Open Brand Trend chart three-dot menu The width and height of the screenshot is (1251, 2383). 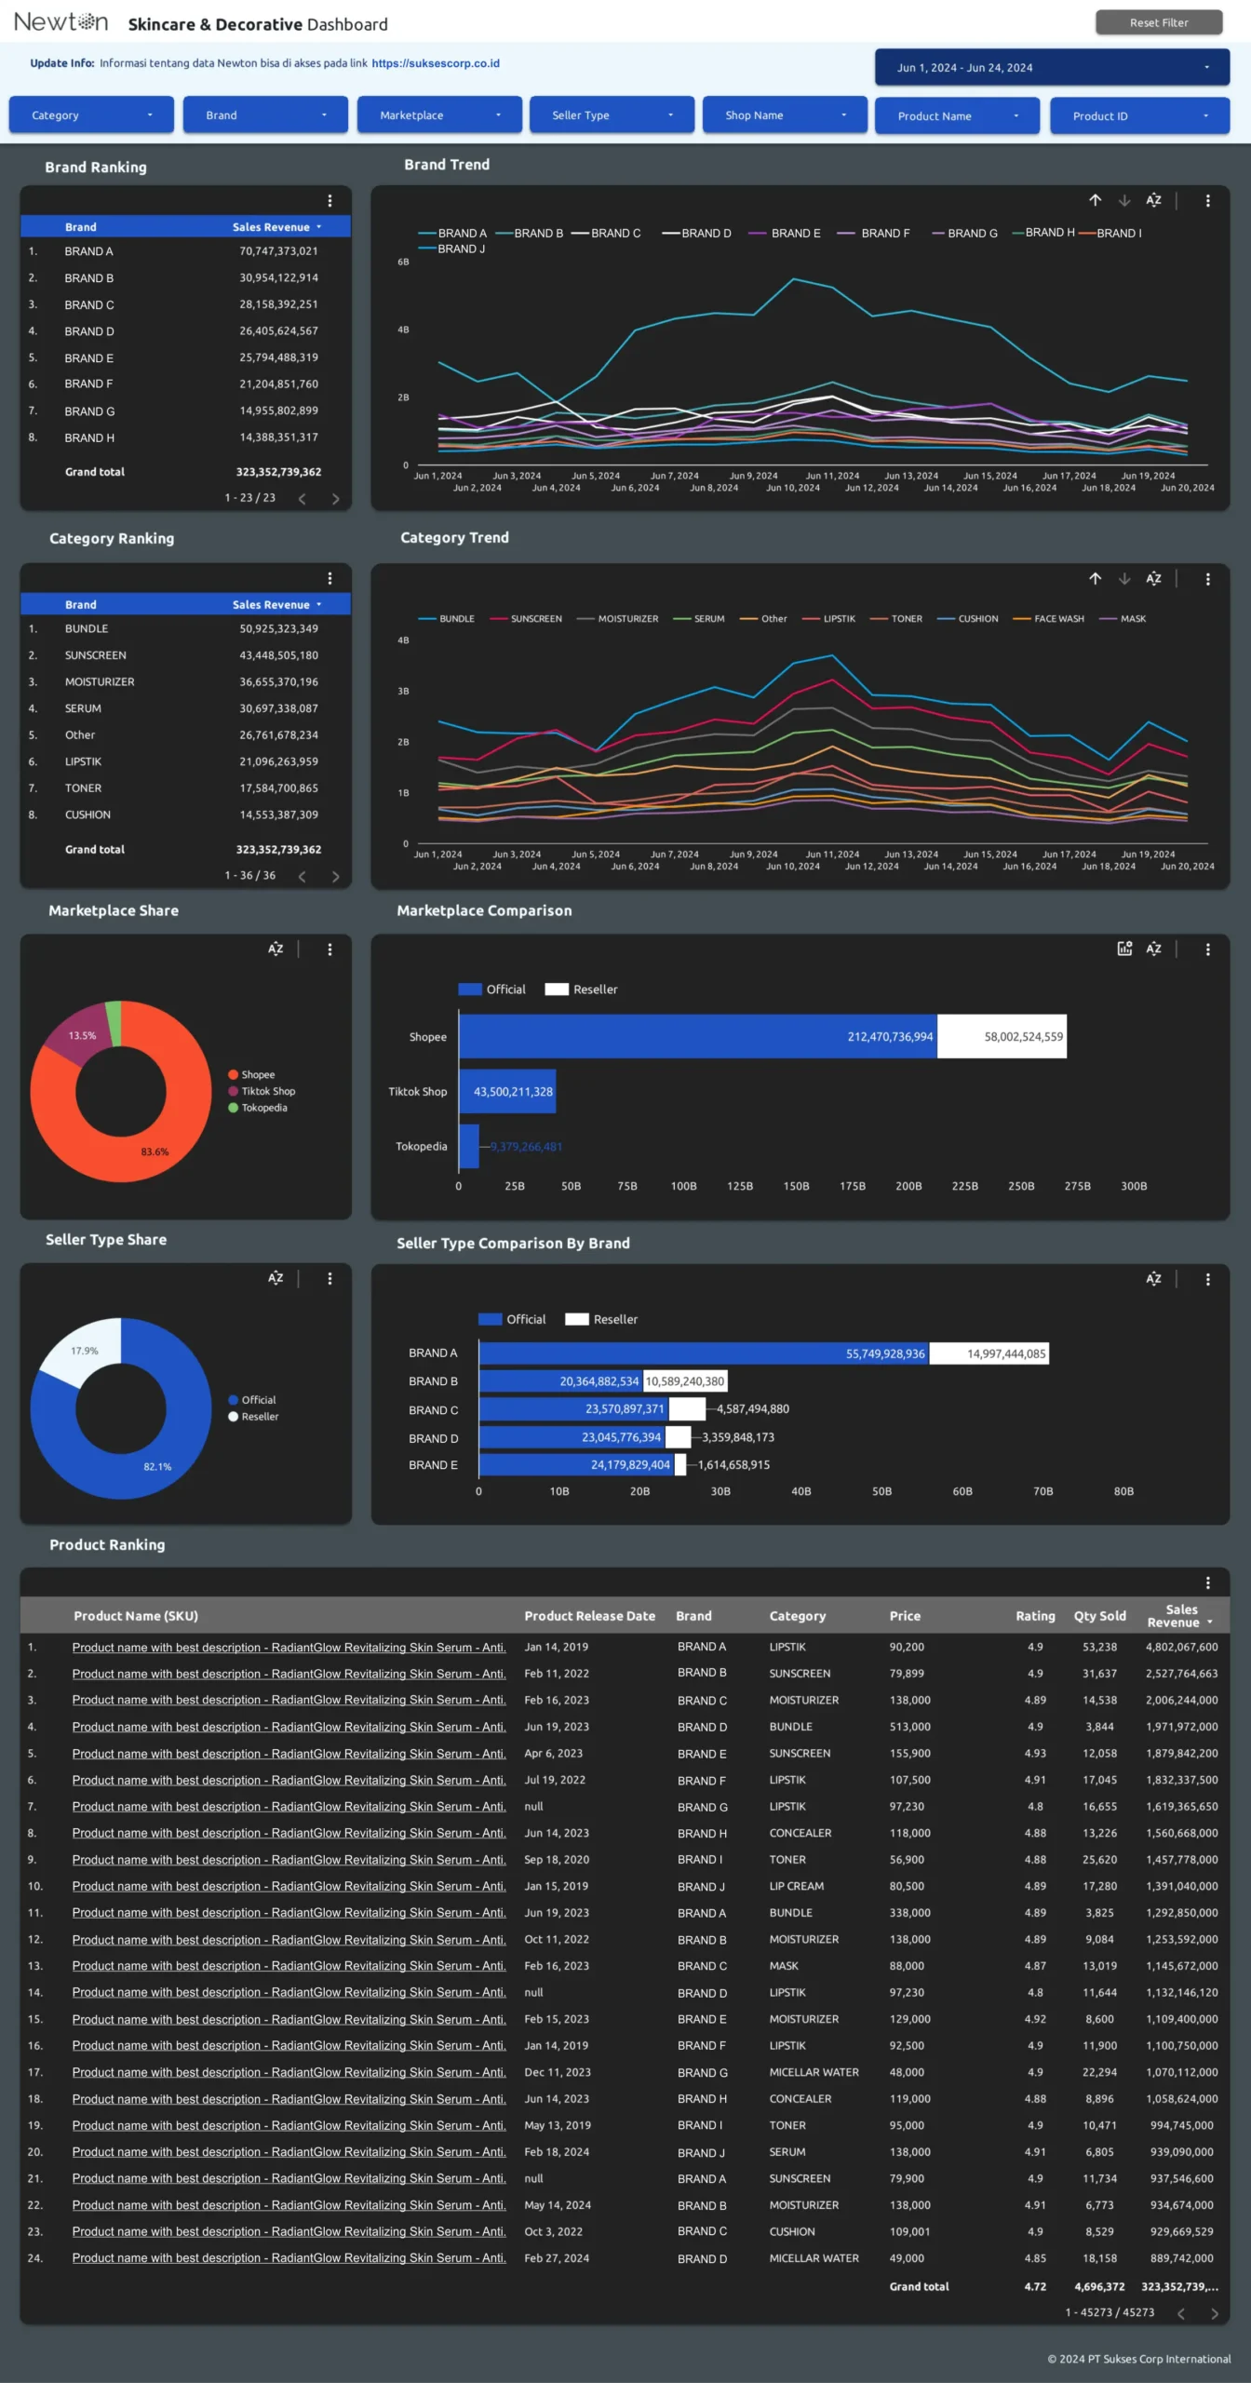(x=1208, y=200)
